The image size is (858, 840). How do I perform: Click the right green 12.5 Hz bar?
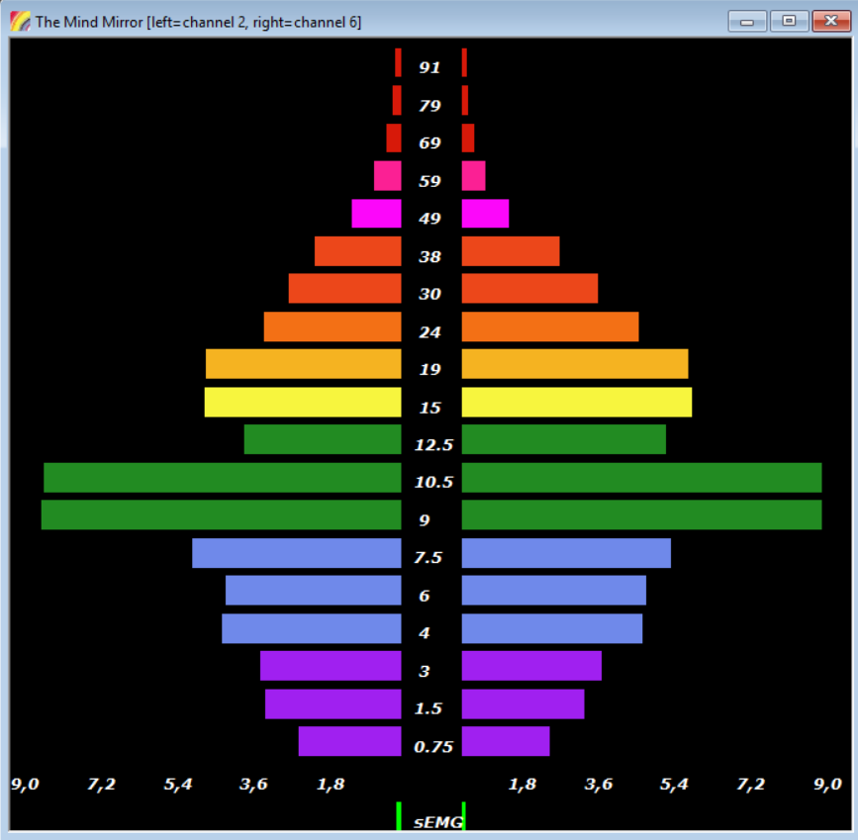point(564,439)
